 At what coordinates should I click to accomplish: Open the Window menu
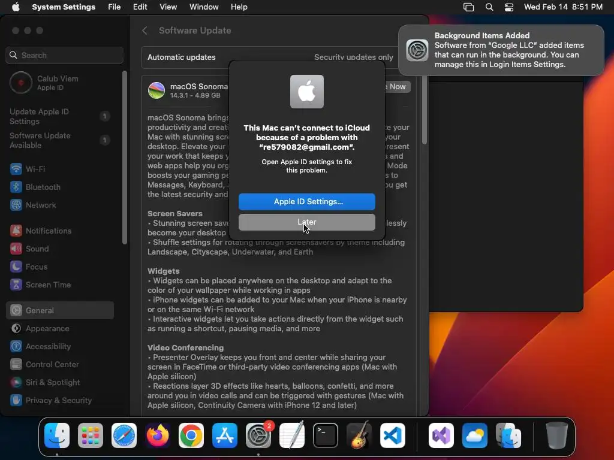pos(204,7)
